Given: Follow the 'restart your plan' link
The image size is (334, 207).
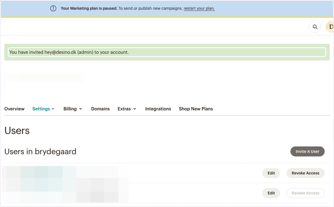Looking at the screenshot, I should pyautogui.click(x=199, y=8).
